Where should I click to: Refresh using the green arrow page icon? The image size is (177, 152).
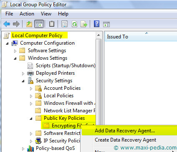[x=74, y=24]
